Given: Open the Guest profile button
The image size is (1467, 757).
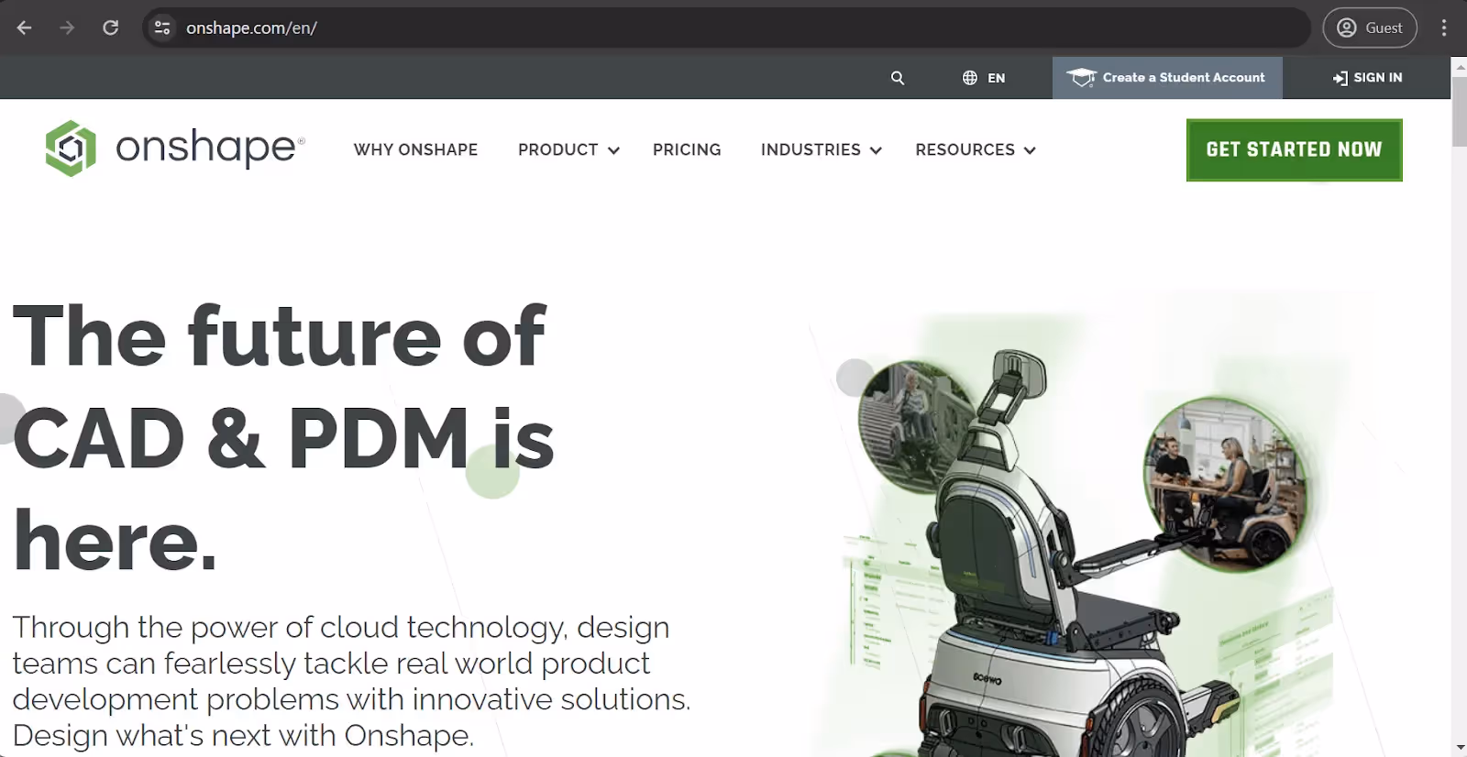Looking at the screenshot, I should point(1370,27).
